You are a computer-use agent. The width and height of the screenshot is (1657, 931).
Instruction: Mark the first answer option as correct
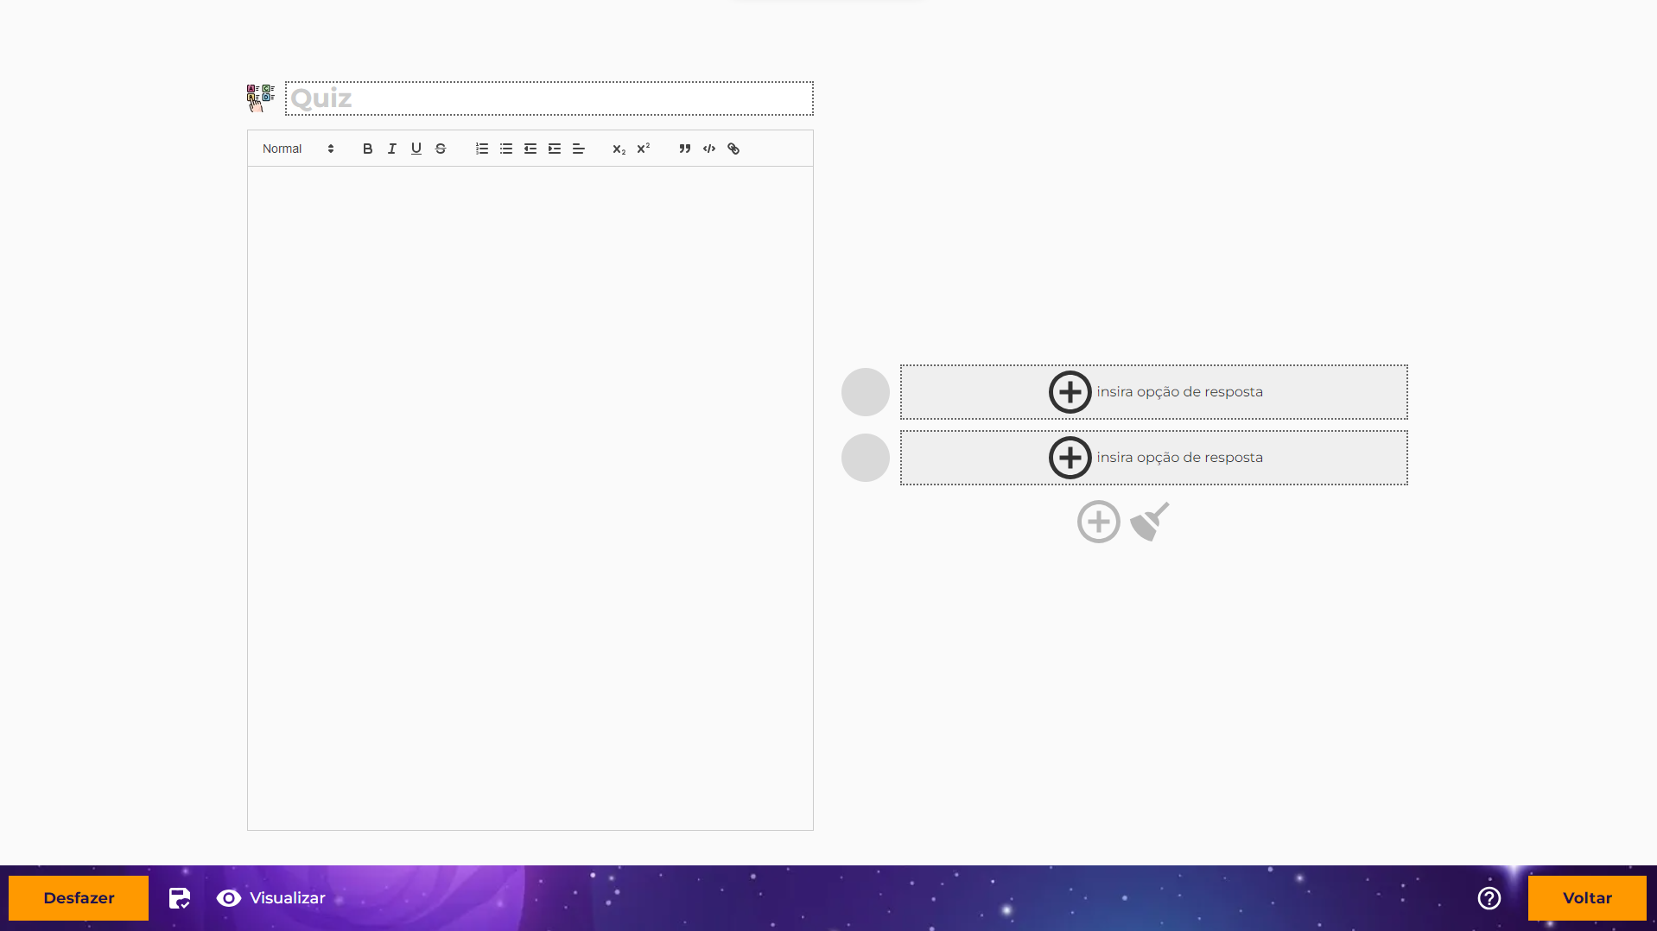tap(865, 392)
